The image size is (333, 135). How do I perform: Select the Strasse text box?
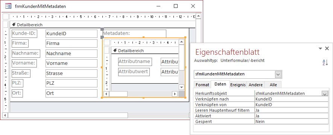(71, 73)
